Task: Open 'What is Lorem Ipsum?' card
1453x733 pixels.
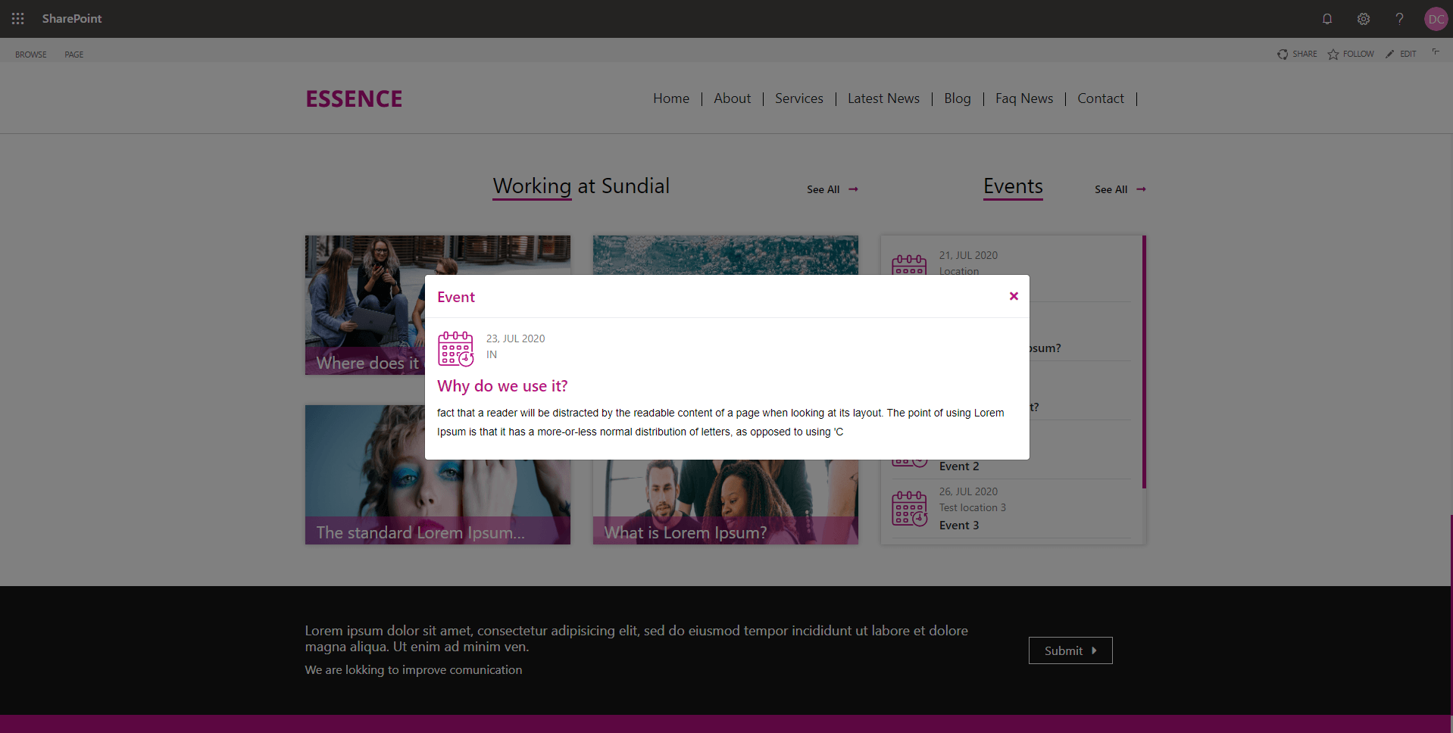Action: point(725,502)
